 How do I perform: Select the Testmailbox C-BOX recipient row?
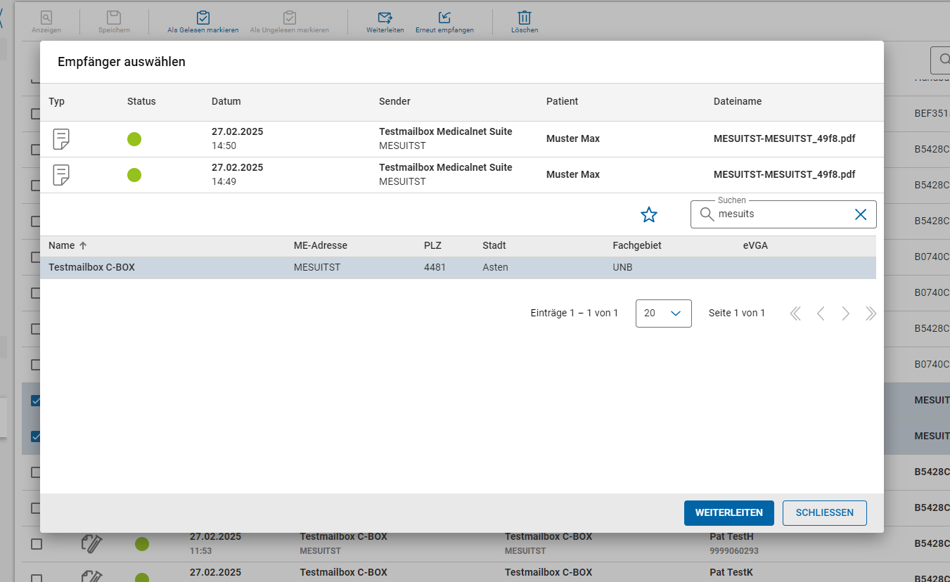tap(458, 268)
